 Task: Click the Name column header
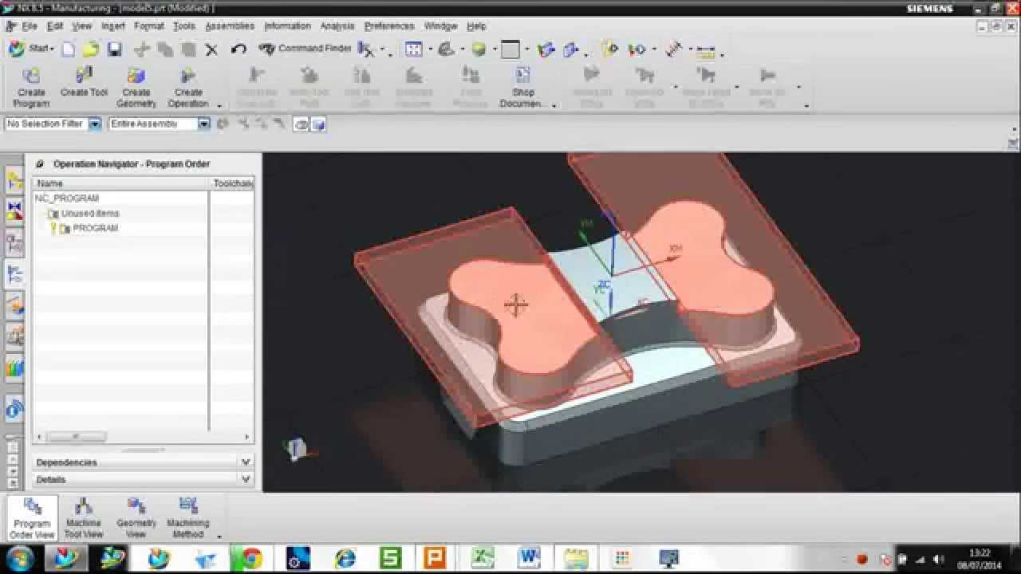tap(120, 183)
